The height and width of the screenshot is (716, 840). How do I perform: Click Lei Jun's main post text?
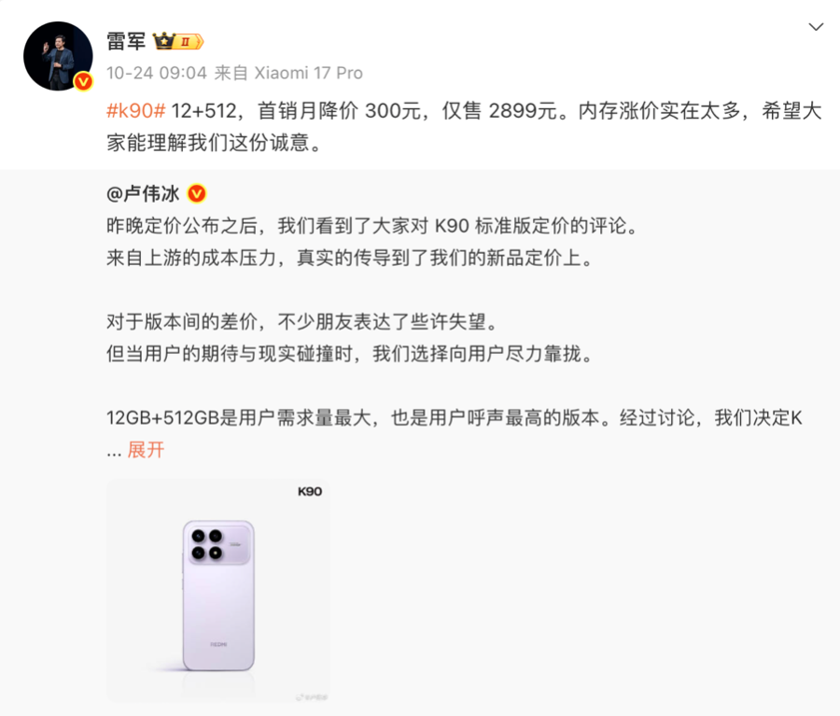[464, 126]
